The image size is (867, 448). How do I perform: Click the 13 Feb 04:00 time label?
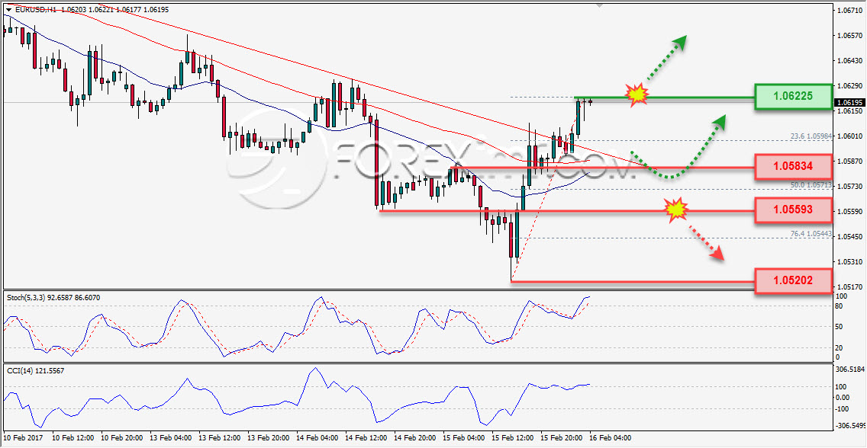170,437
